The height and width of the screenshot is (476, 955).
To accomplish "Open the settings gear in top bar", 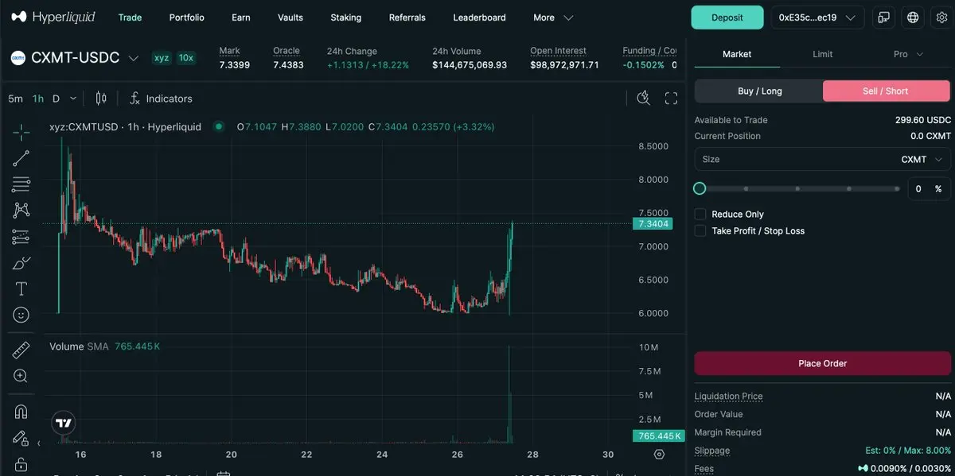I will tap(941, 17).
